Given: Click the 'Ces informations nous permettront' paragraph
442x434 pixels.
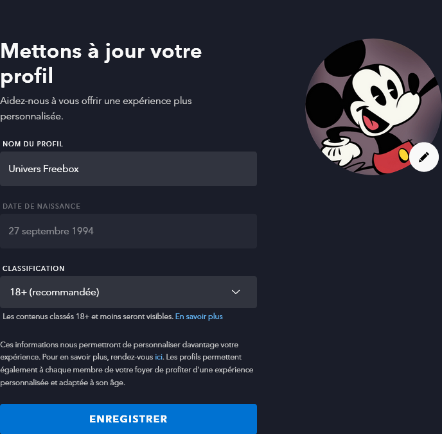Looking at the screenshot, I should click(x=119, y=345).
